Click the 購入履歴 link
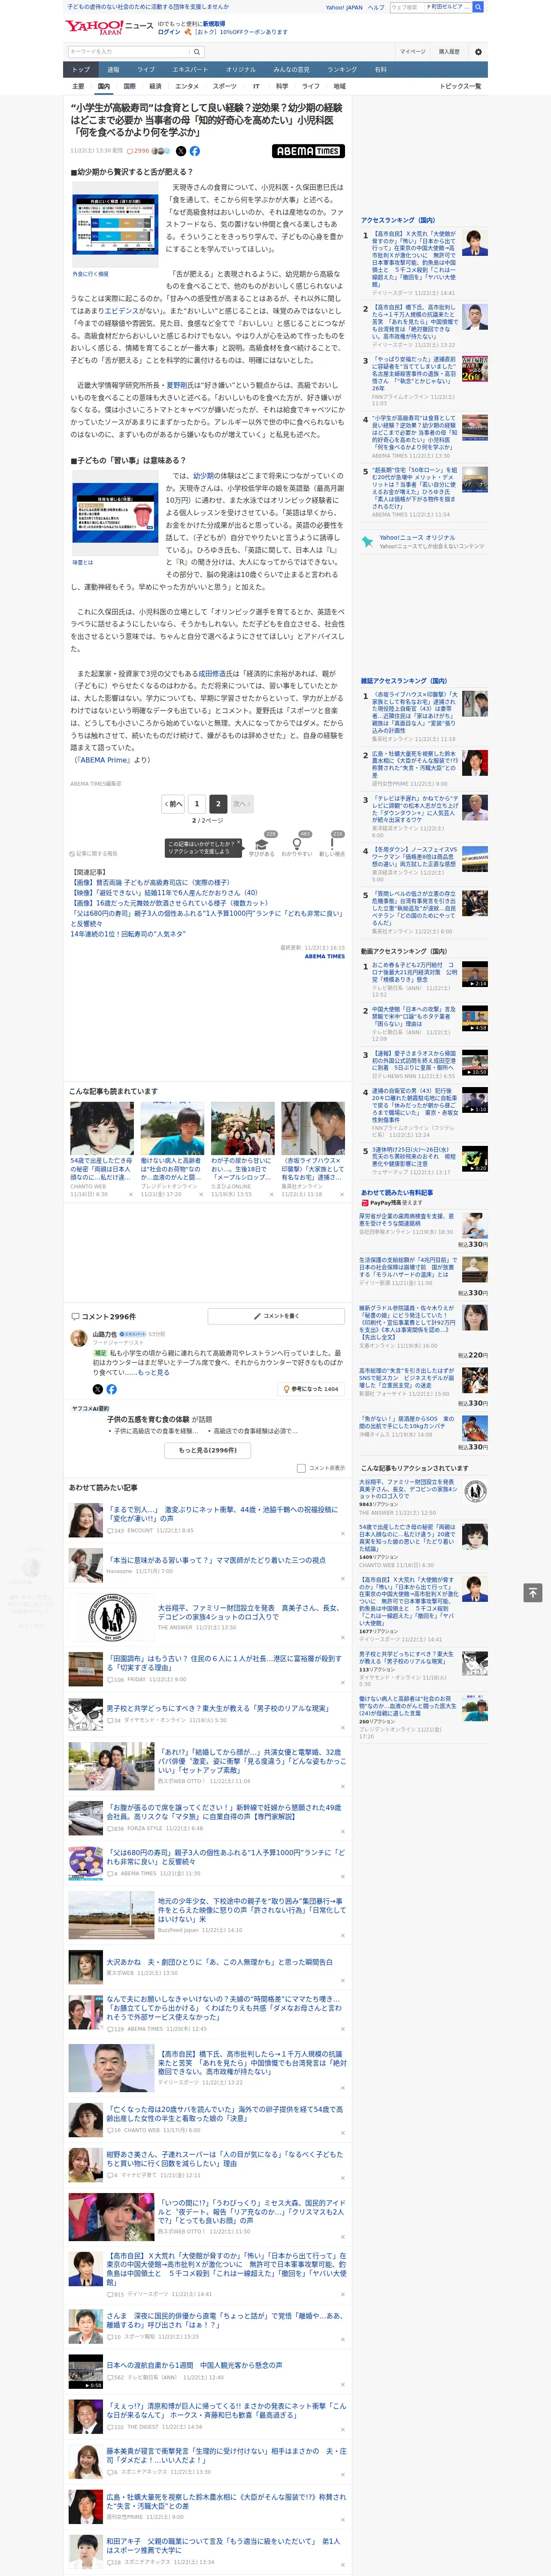The image size is (551, 2576). [x=449, y=51]
